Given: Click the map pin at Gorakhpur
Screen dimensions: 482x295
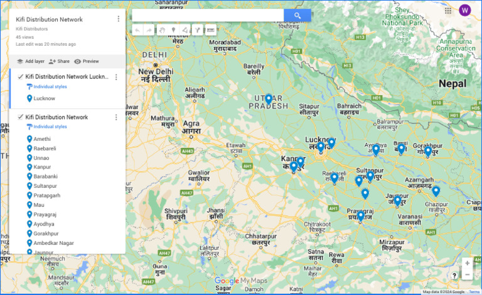Looking at the screenshot, I should 428,151.
